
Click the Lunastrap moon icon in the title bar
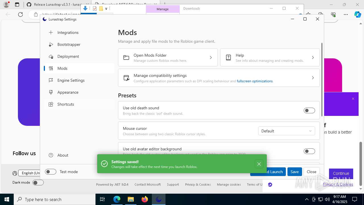tap(44, 19)
